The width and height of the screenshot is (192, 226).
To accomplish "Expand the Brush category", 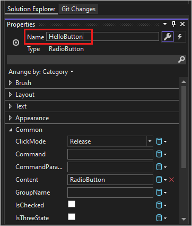I will click(x=10, y=83).
